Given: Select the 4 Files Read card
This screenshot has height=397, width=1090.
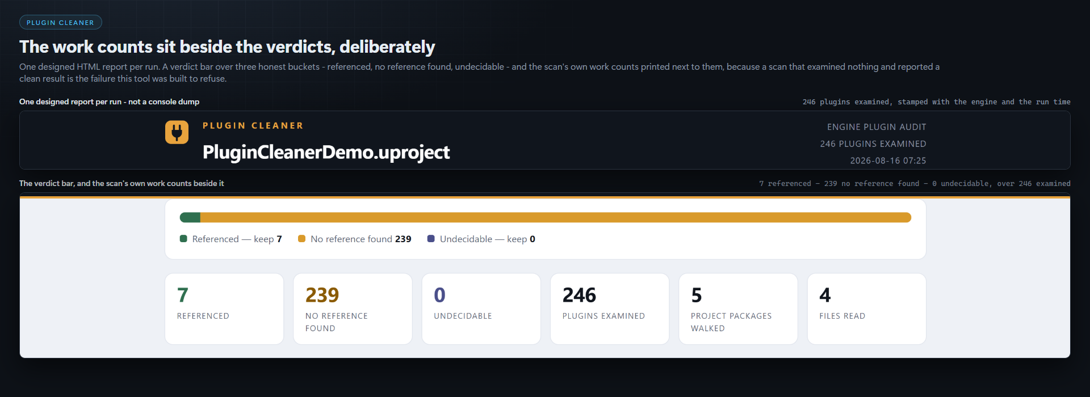Looking at the screenshot, I should (x=867, y=309).
